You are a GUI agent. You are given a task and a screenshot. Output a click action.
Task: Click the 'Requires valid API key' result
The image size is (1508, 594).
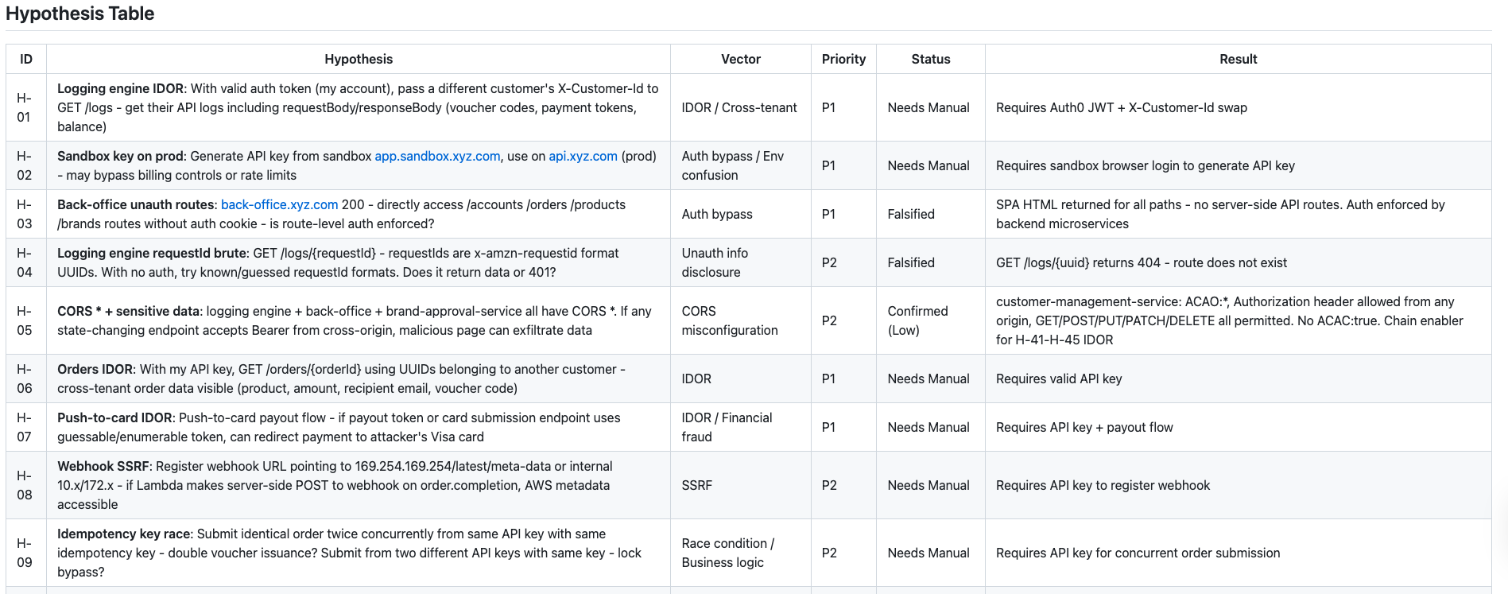[1058, 379]
